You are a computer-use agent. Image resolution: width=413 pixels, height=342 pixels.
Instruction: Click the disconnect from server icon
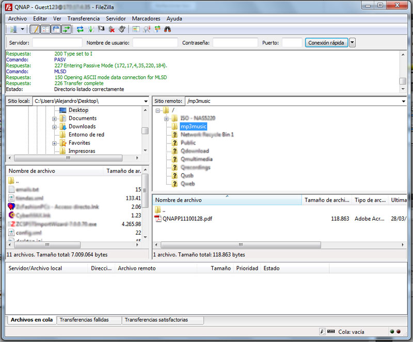tap(112, 29)
